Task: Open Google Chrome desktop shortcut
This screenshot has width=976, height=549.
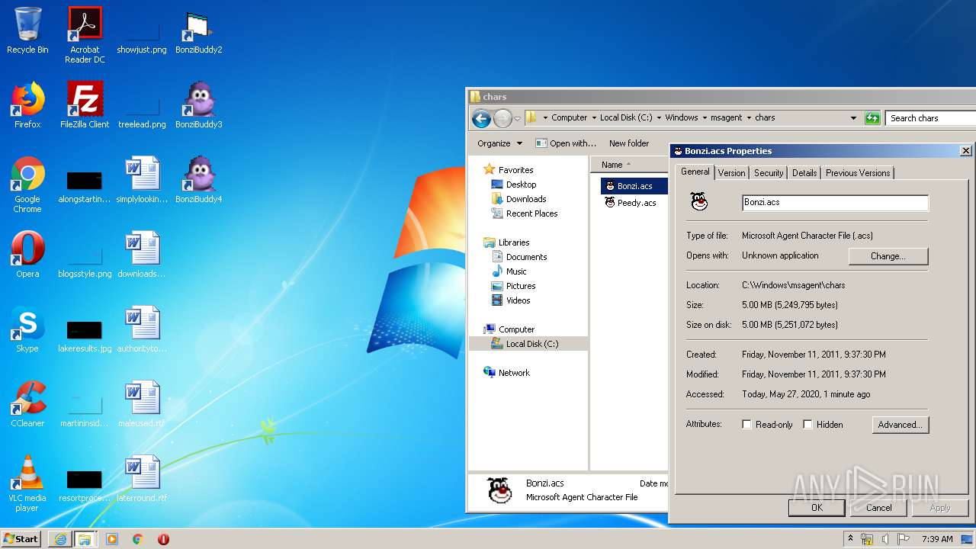Action: pos(27,184)
